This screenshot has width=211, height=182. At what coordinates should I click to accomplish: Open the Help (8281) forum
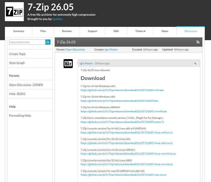pyautogui.click(x=30, y=94)
